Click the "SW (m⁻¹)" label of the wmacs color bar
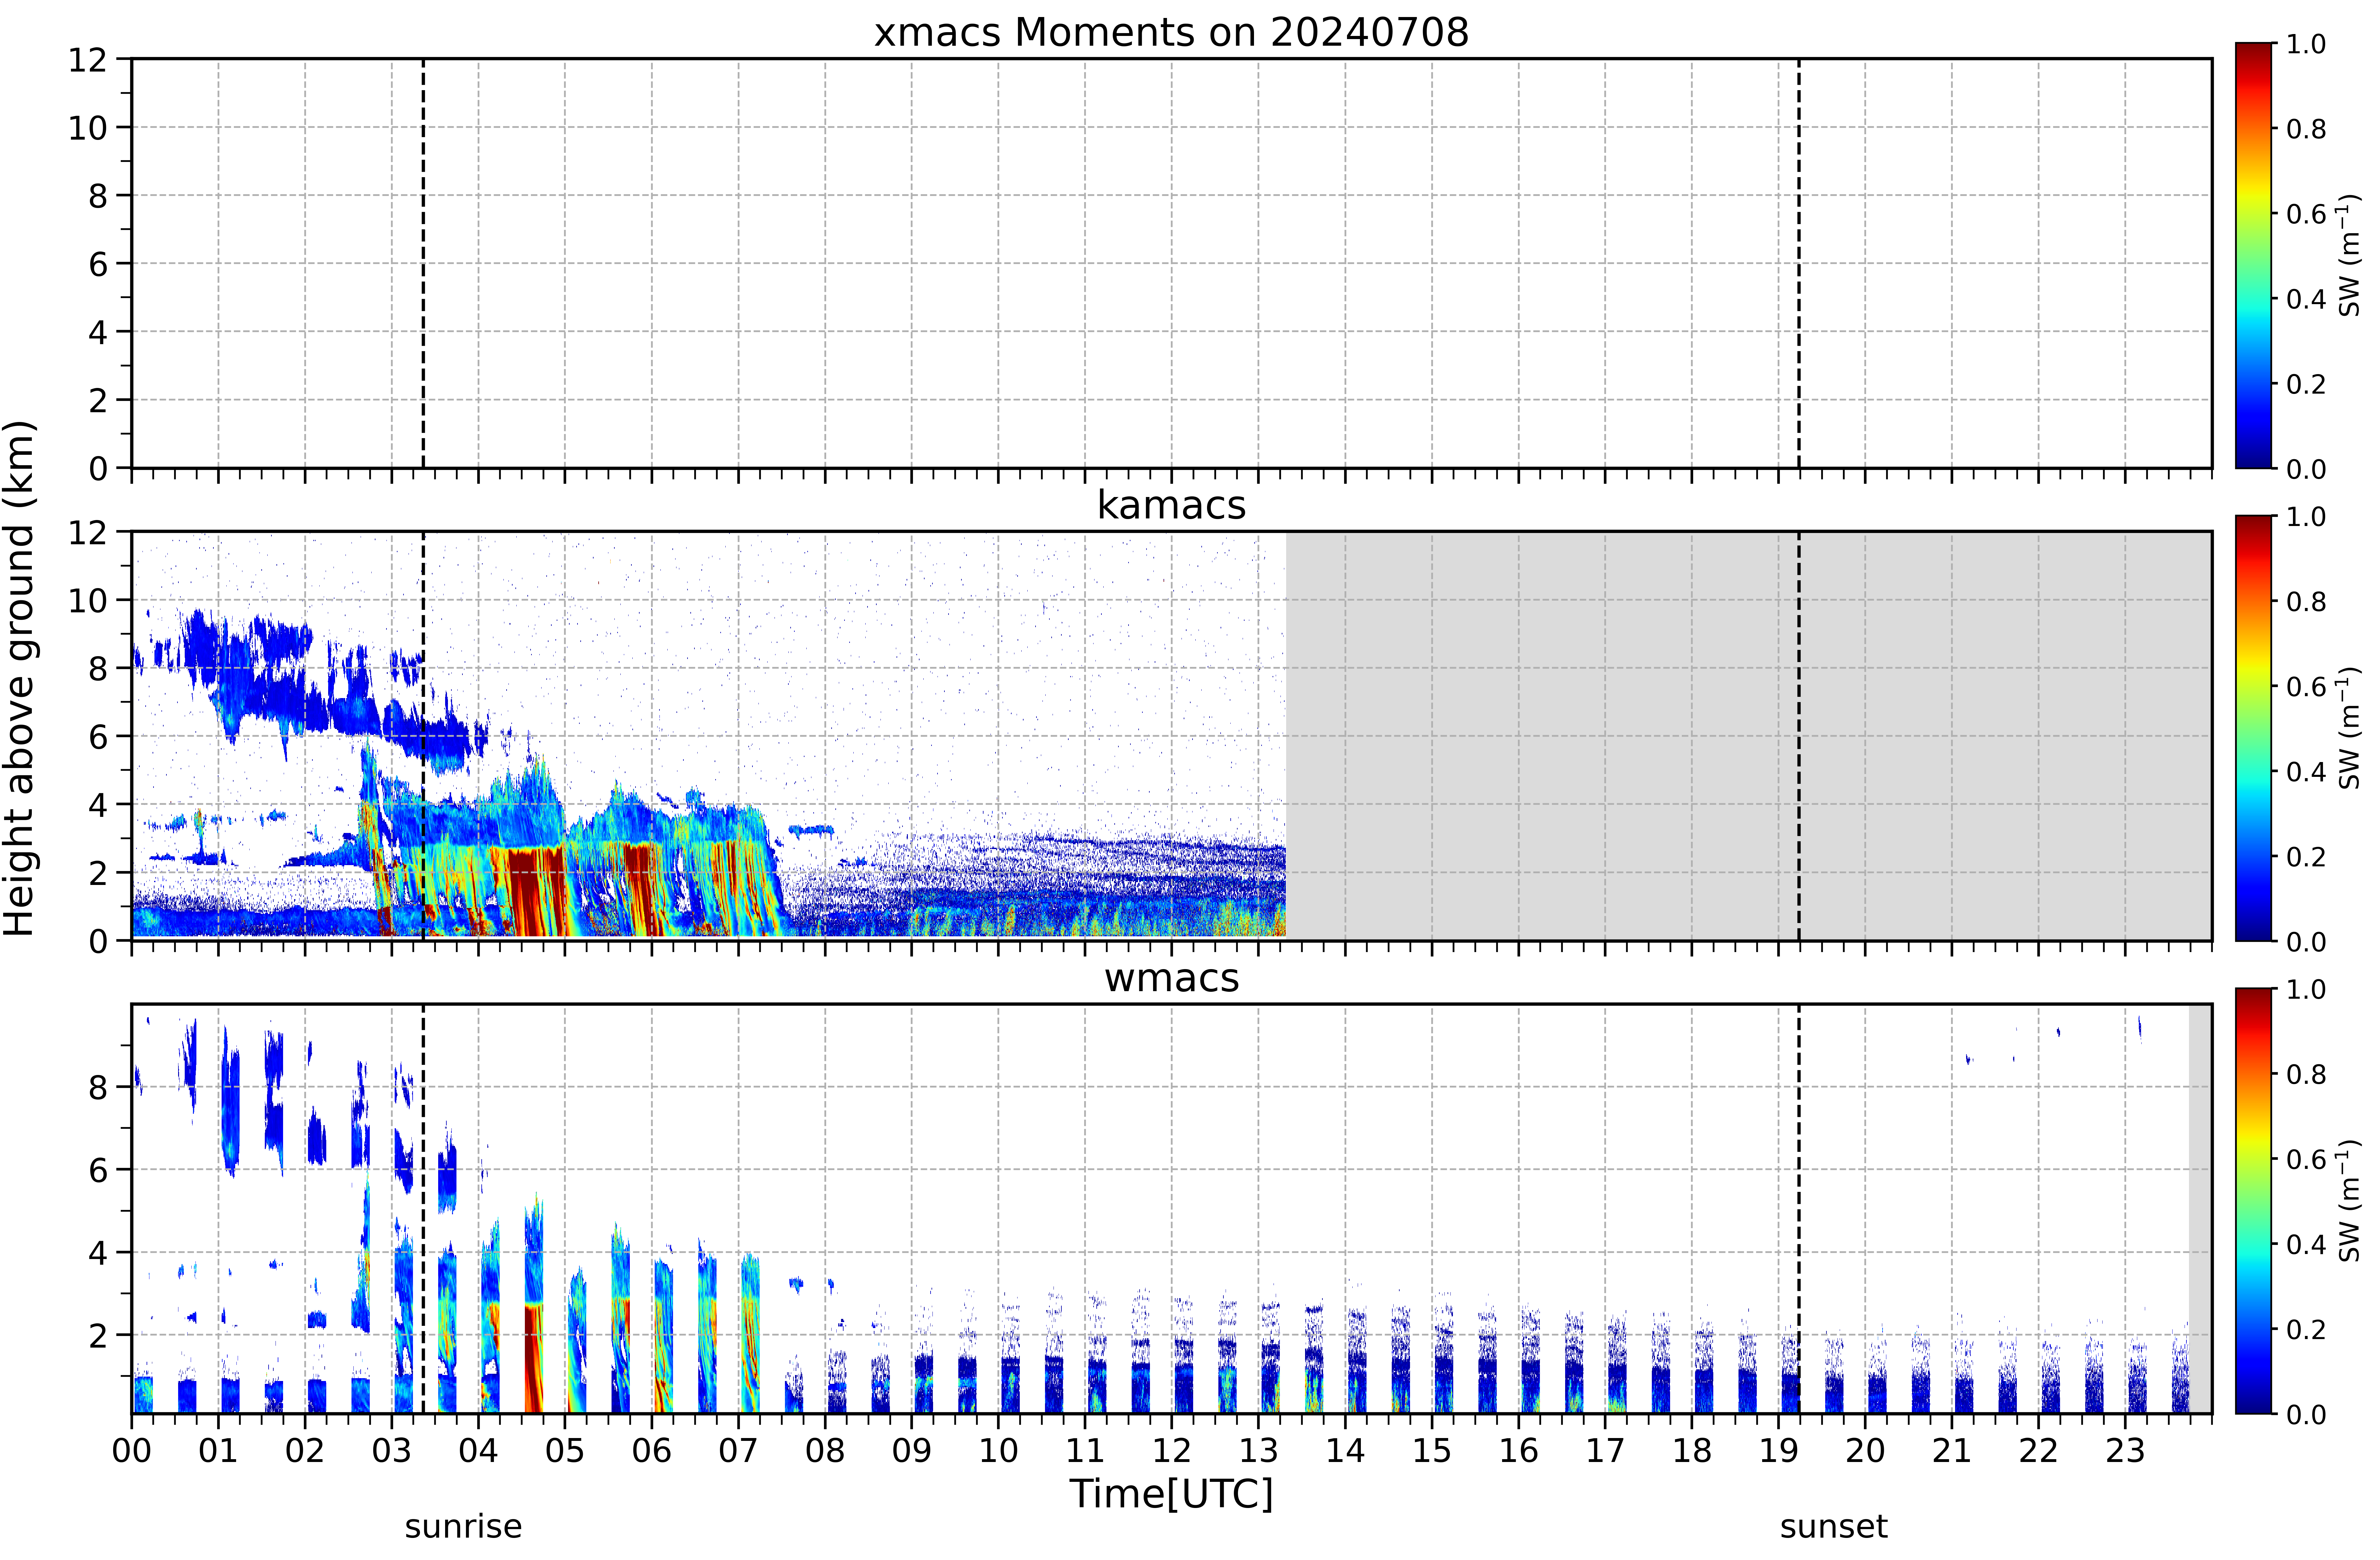This screenshot has height=1560, width=2380. point(2349,1200)
